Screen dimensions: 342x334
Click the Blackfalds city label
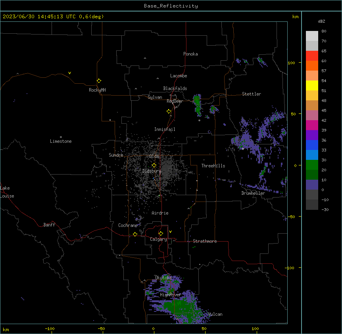pos(175,88)
